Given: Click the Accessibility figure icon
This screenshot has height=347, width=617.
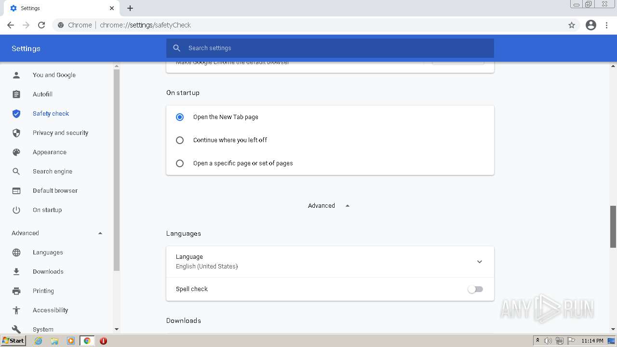Looking at the screenshot, I should pyautogui.click(x=16, y=310).
